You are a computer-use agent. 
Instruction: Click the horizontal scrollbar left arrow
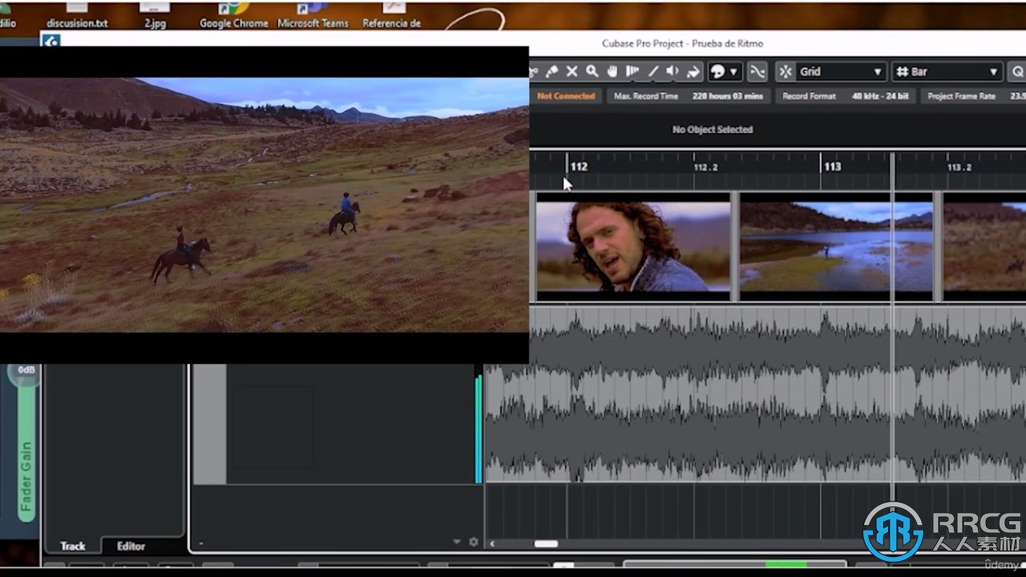tap(491, 543)
